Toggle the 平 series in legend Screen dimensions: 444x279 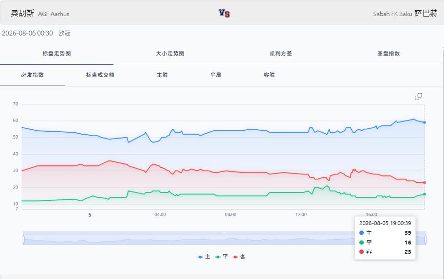pyautogui.click(x=222, y=257)
